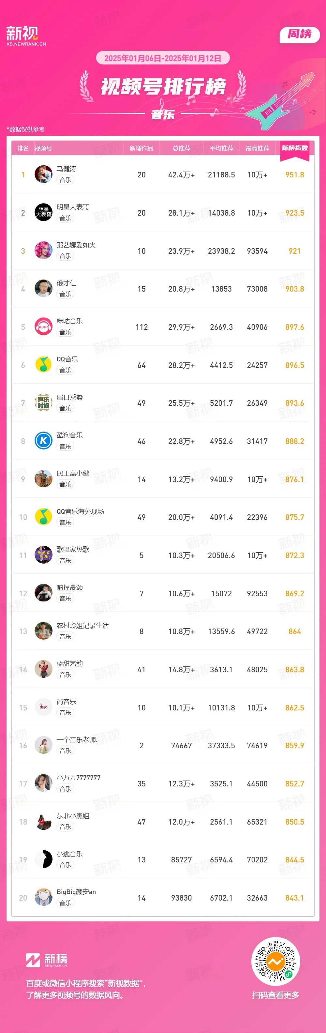Open the 酷狗音乐 blue K logo
326x1033 pixels.
tap(43, 441)
